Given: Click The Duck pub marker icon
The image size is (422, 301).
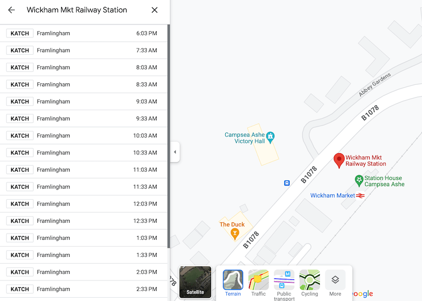Looking at the screenshot, I should (235, 234).
